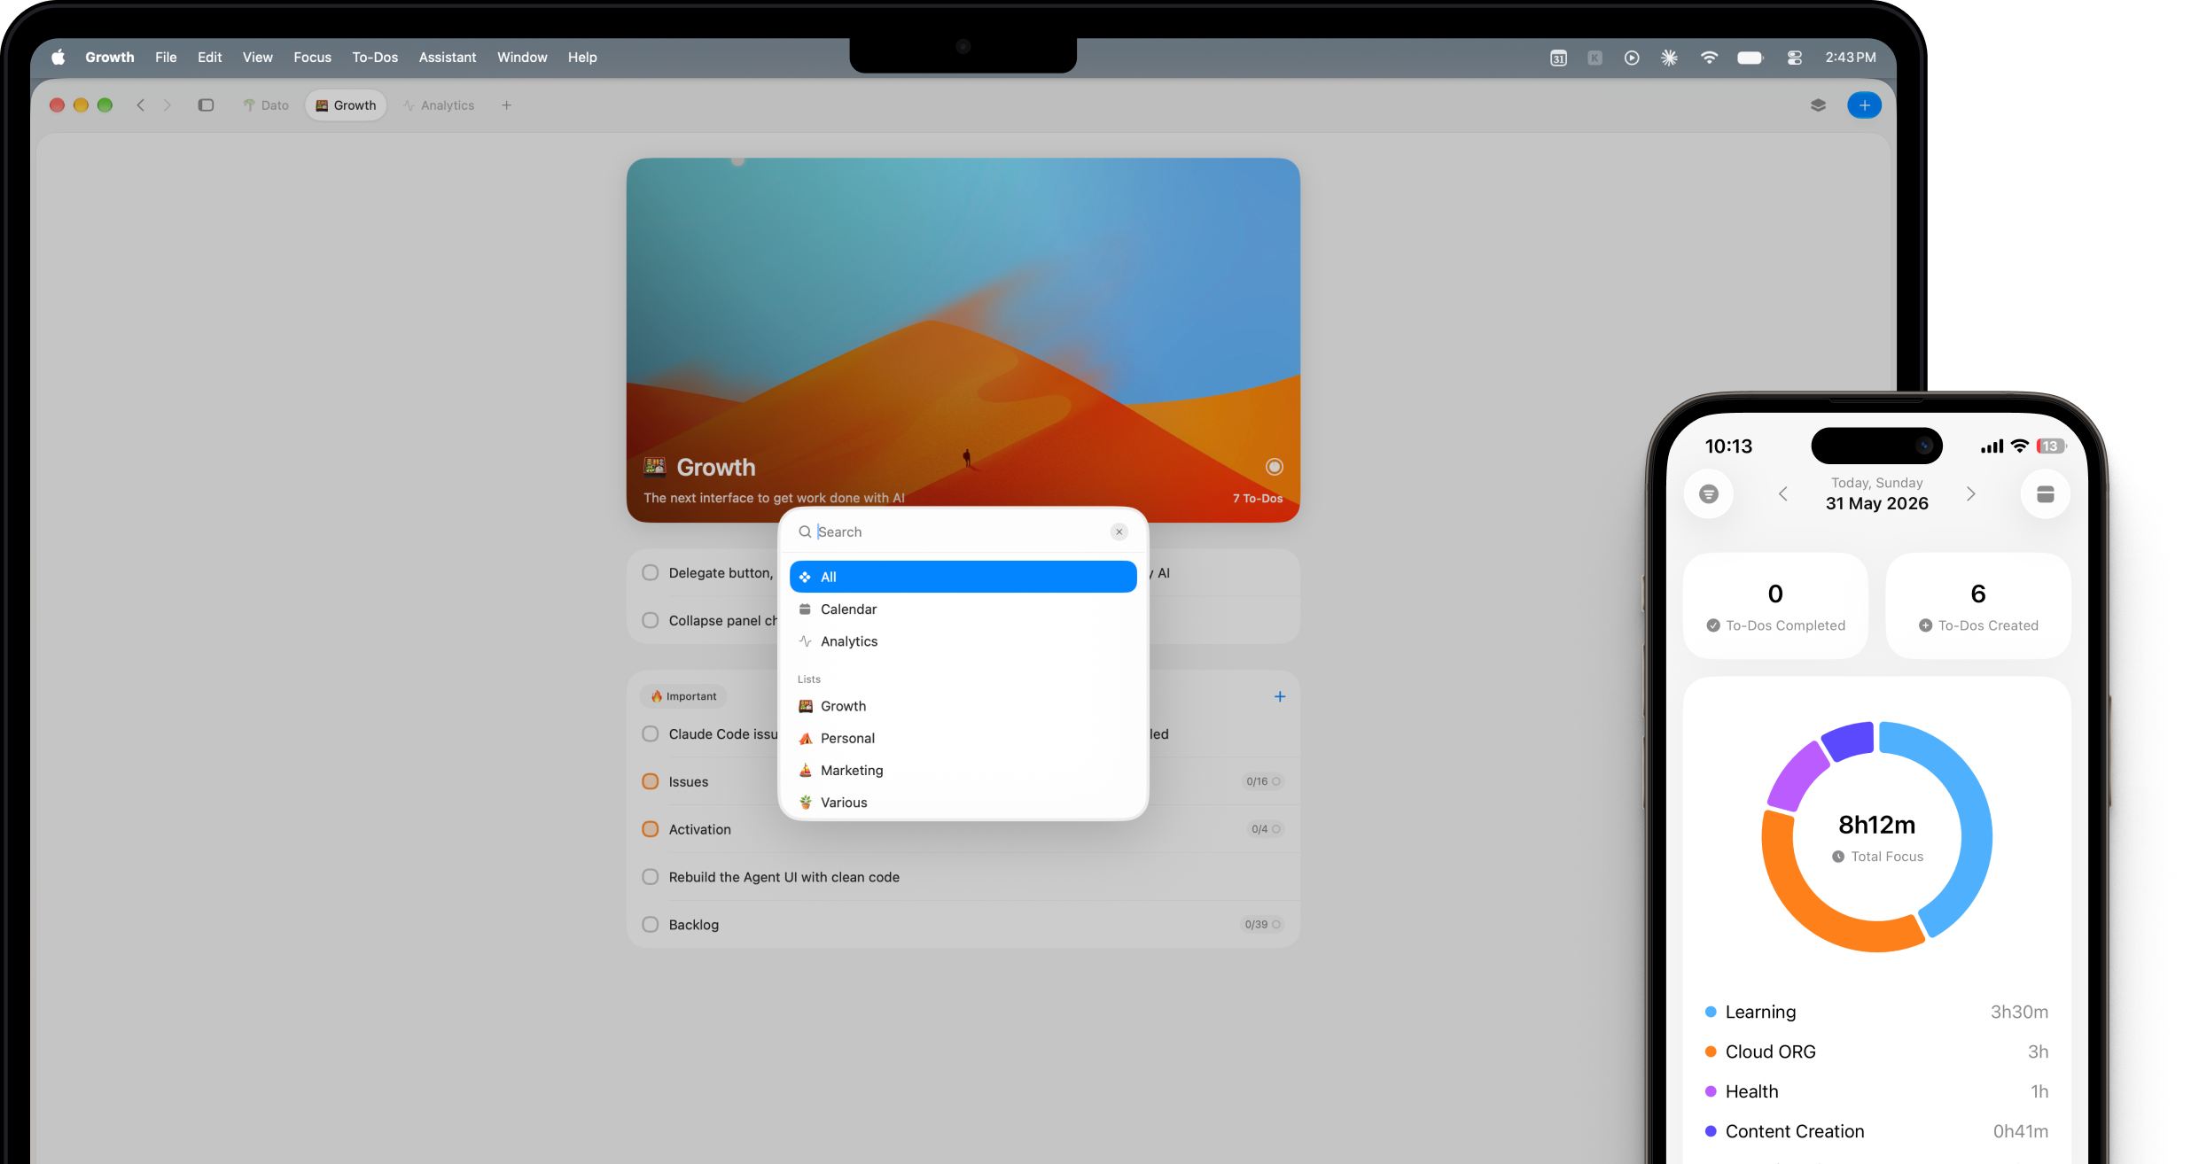This screenshot has height=1164, width=2191.
Task: Tap Learning row in focus legend
Action: pyautogui.click(x=1876, y=1012)
